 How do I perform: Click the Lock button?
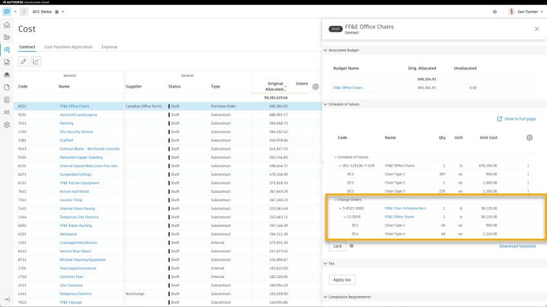point(337,246)
